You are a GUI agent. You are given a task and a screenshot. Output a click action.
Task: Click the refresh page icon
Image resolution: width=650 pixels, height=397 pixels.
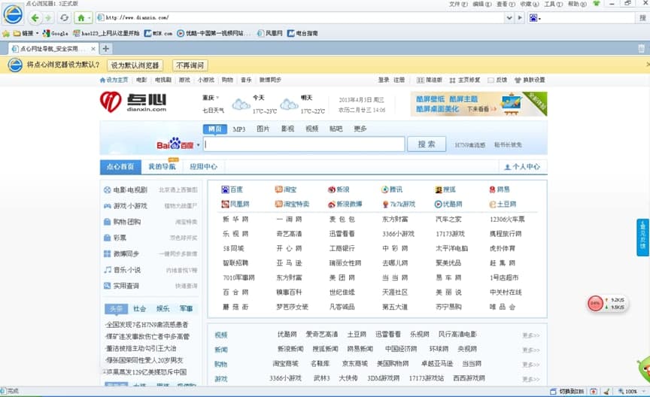point(65,17)
